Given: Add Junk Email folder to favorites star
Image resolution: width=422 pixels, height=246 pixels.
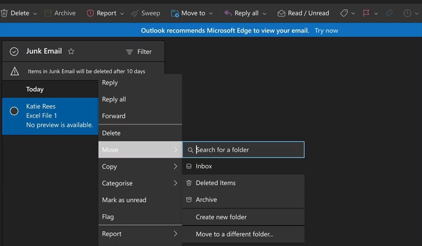Looking at the screenshot, I should coord(71,52).
